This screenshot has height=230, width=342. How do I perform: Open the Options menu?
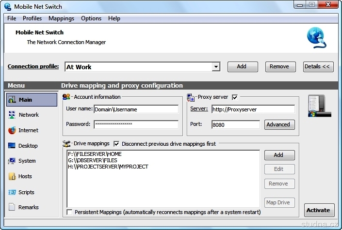(91, 18)
